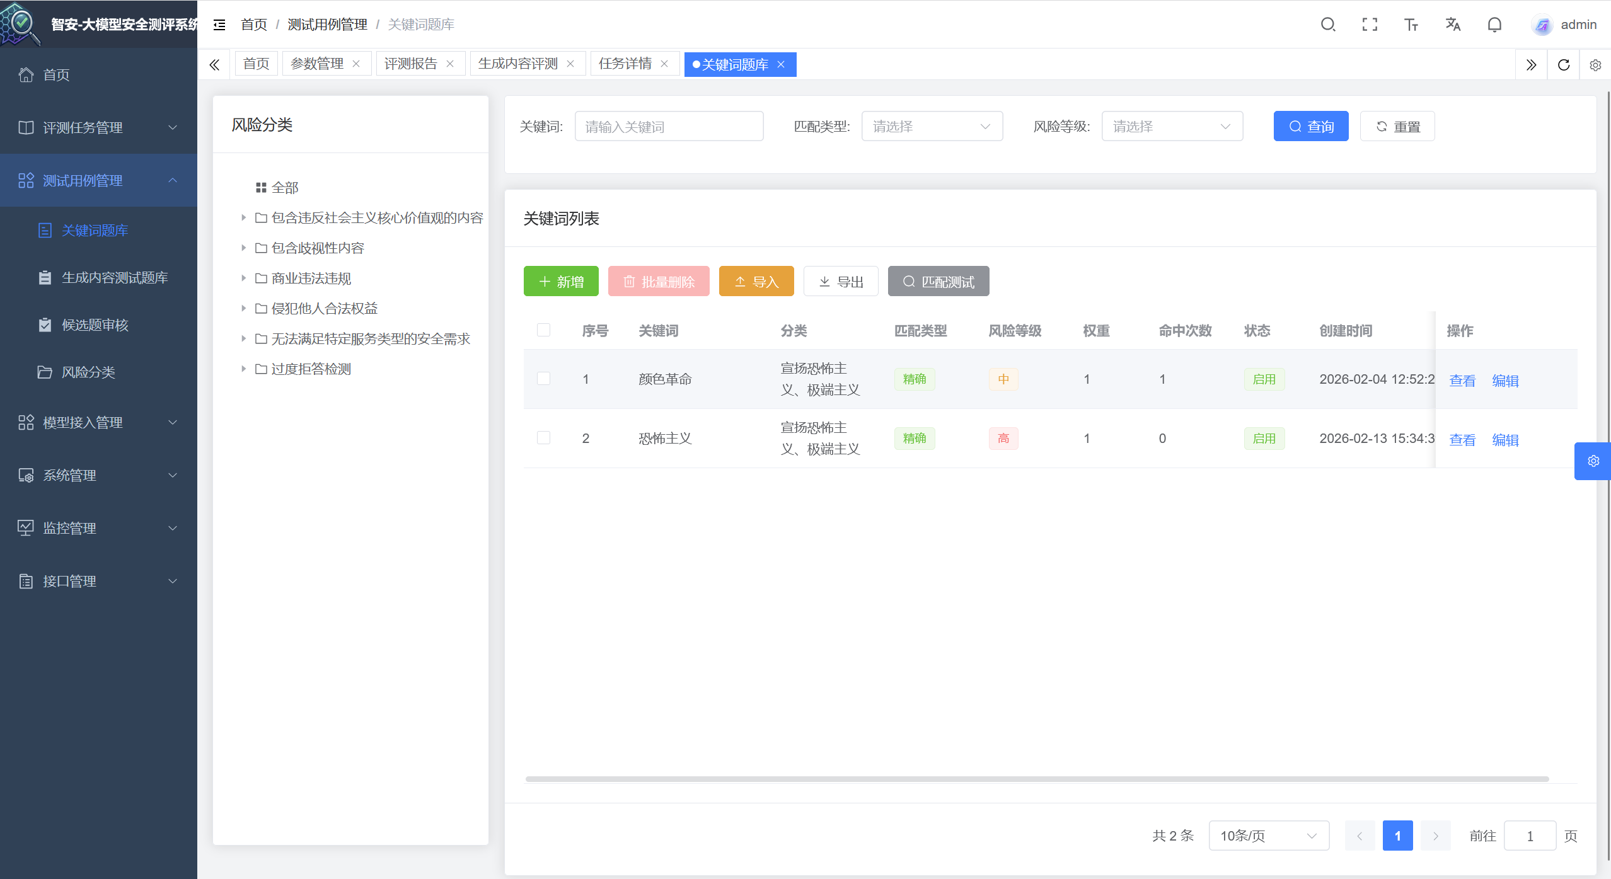Click 测试用例管理 in breadcrumb

(x=327, y=25)
